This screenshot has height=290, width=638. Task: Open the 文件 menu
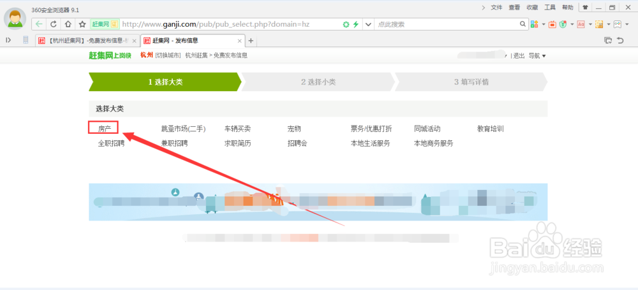pyautogui.click(x=496, y=7)
